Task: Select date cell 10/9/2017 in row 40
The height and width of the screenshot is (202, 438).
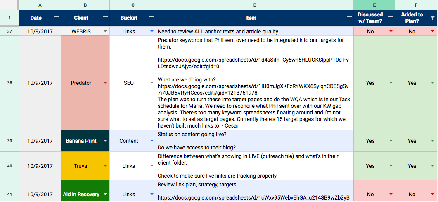Action: [40, 166]
